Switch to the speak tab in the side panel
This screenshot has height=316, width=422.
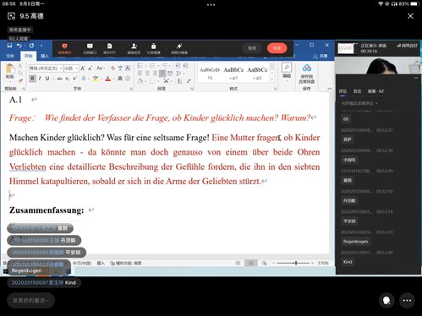click(x=357, y=91)
